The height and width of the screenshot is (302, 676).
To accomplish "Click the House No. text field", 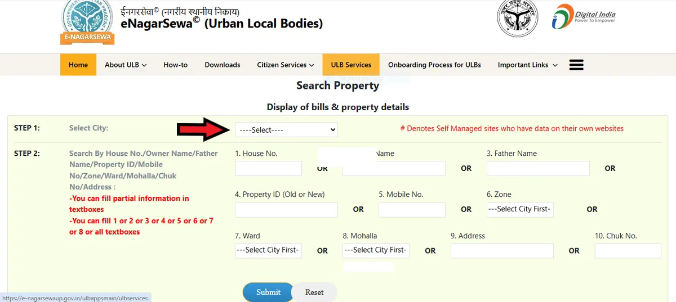I will pos(268,168).
